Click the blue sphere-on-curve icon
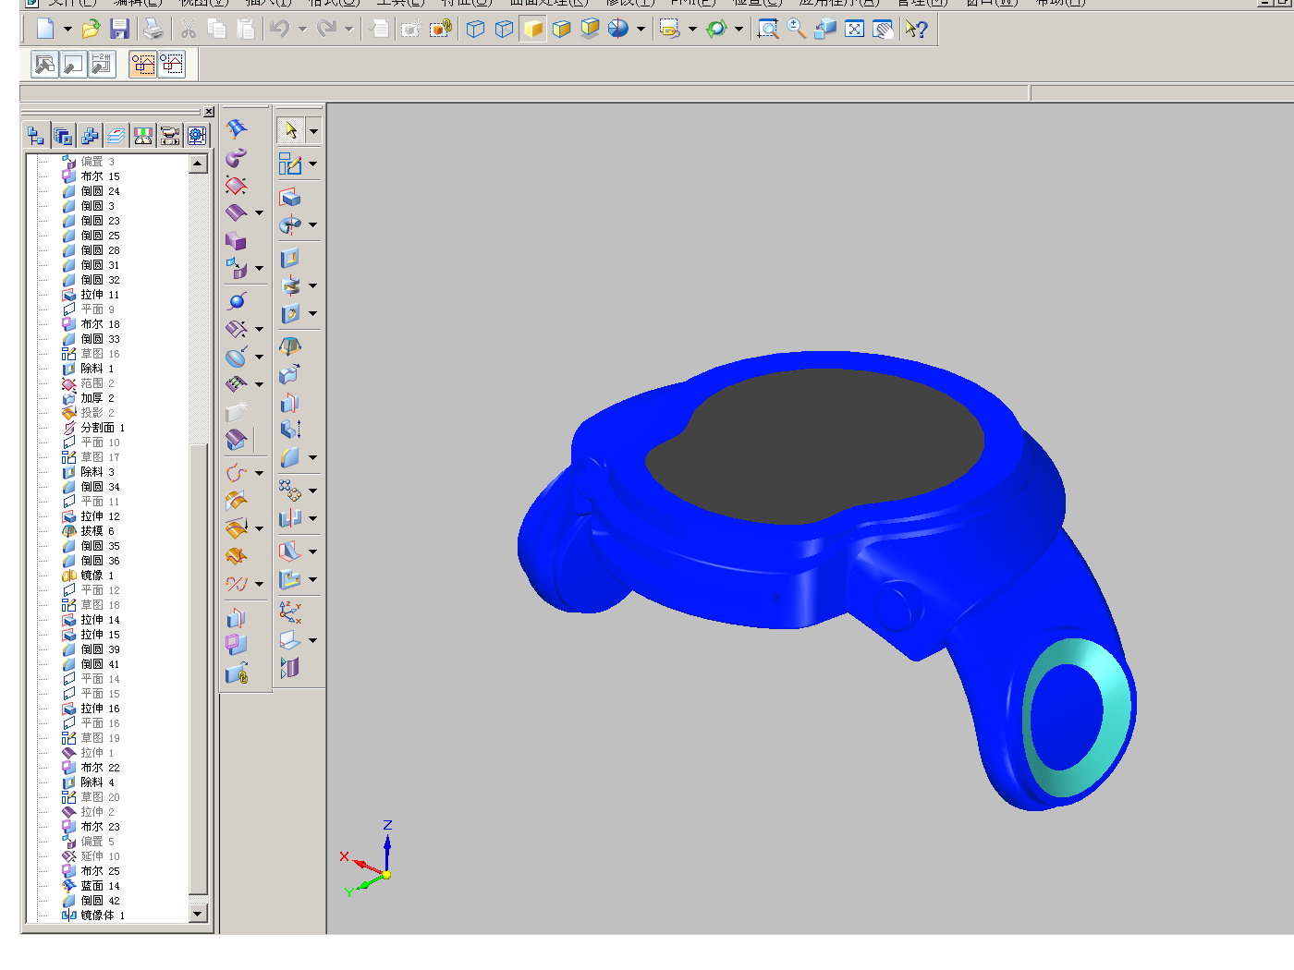The image size is (1294, 970). [x=237, y=301]
